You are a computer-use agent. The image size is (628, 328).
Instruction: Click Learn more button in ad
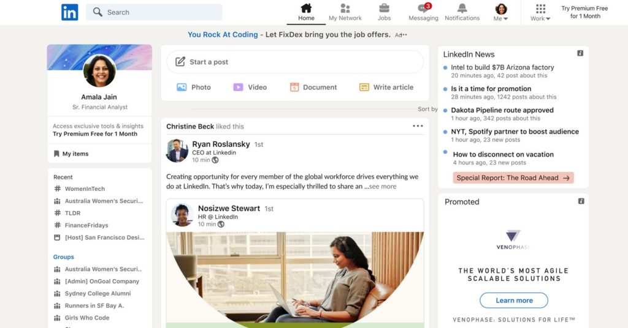(514, 300)
